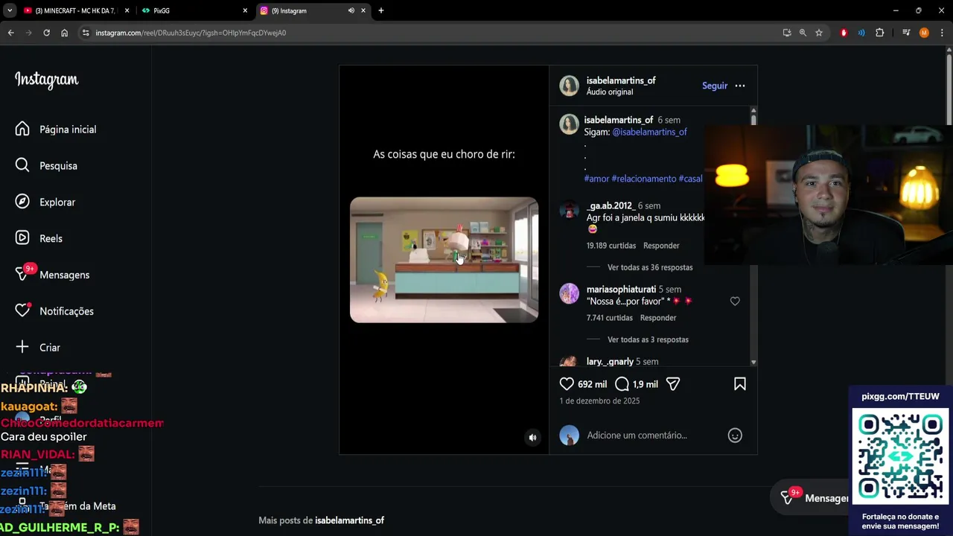Like mariasophiaturati's comment heart
953x536 pixels.
[x=735, y=301]
